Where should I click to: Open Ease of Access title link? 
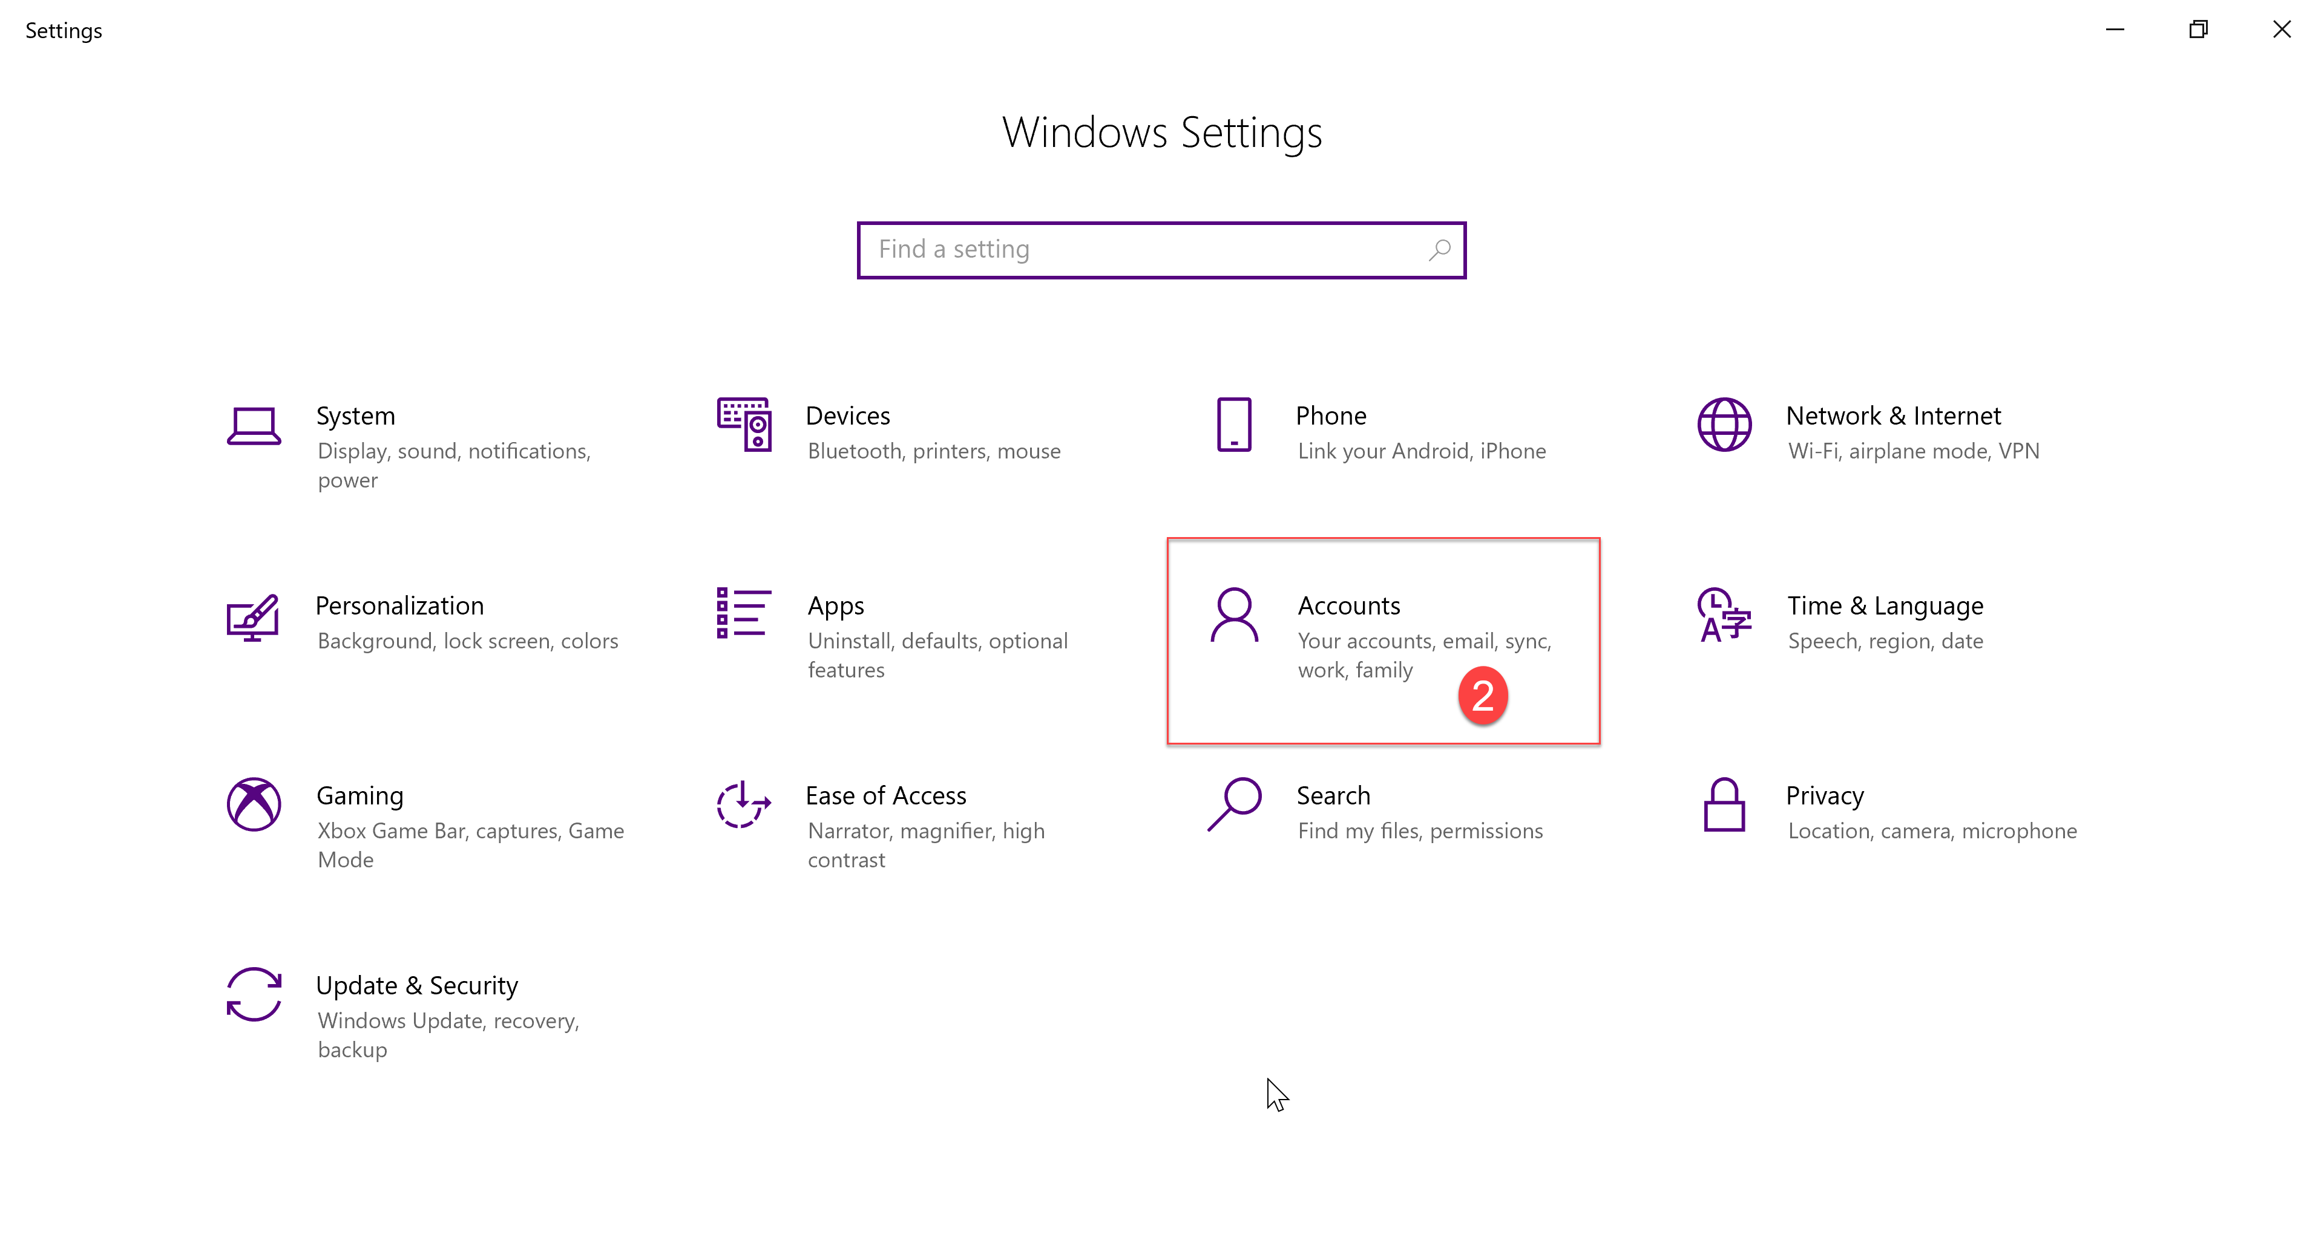click(x=885, y=795)
